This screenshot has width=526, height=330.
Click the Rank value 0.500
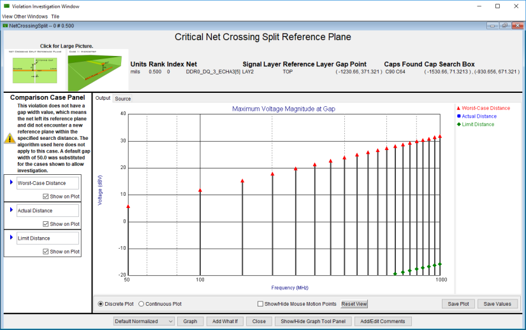155,72
